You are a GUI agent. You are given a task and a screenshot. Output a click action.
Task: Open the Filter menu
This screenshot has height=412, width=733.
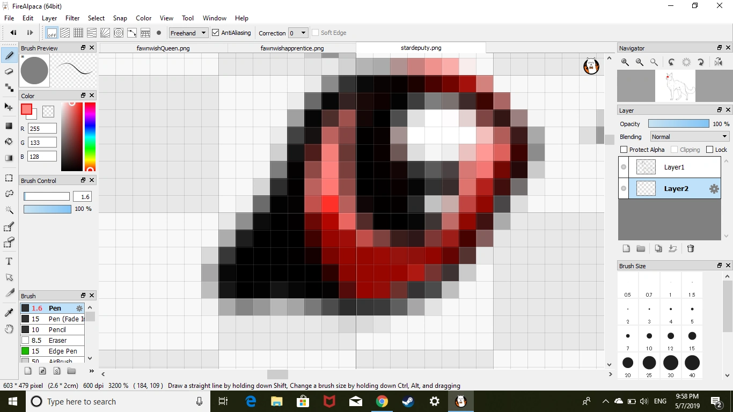[72, 18]
